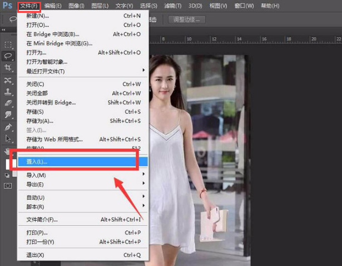Choose 打开为... menu entry
The height and width of the screenshot is (266, 342).
(83, 53)
